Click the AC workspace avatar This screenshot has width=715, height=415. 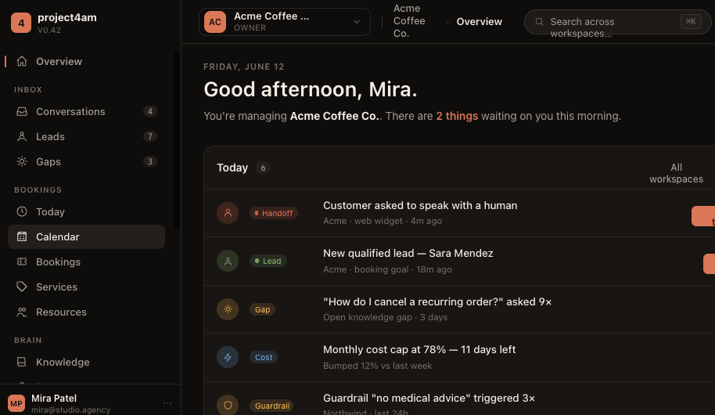click(x=215, y=22)
